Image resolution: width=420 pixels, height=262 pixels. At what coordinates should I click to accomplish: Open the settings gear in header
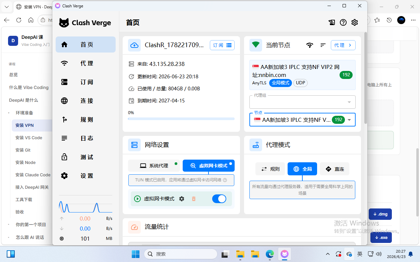point(355,22)
